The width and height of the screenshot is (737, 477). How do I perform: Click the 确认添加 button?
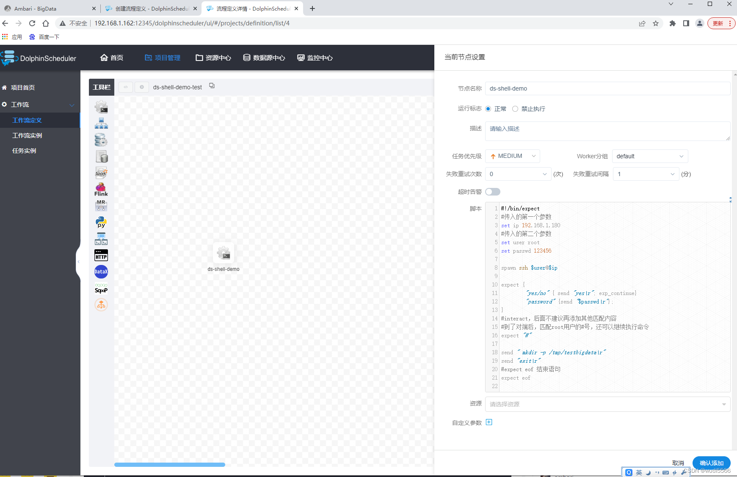pyautogui.click(x=711, y=463)
